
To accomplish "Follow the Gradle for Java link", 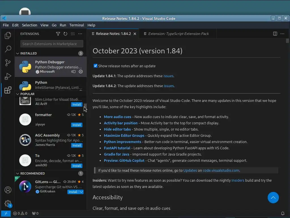I will click(116, 154).
